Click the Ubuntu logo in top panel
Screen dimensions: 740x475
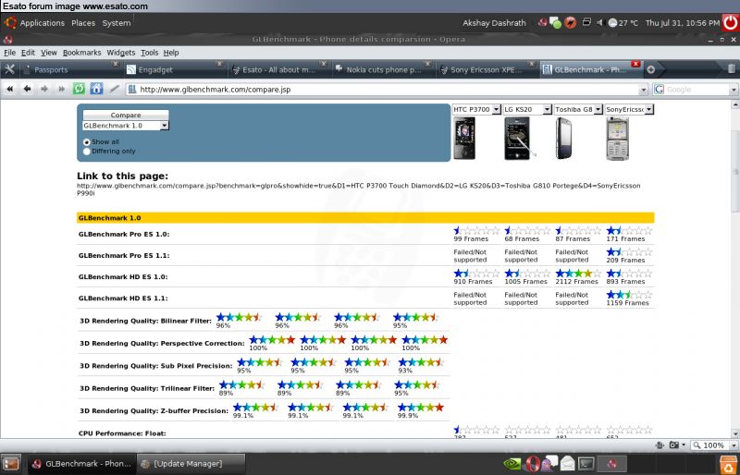pyautogui.click(x=10, y=23)
